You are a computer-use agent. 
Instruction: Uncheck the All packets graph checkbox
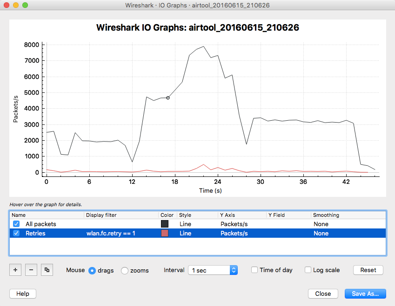(16, 224)
